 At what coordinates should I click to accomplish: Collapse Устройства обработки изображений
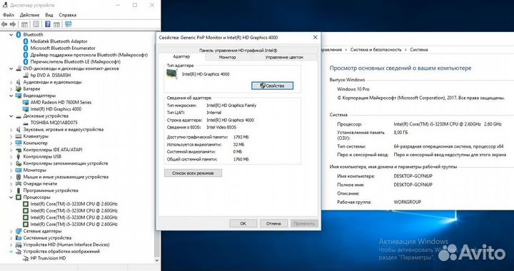[x=11, y=251]
